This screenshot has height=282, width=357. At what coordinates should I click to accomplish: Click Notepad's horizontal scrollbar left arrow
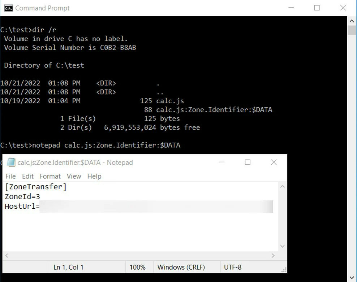click(x=7, y=255)
